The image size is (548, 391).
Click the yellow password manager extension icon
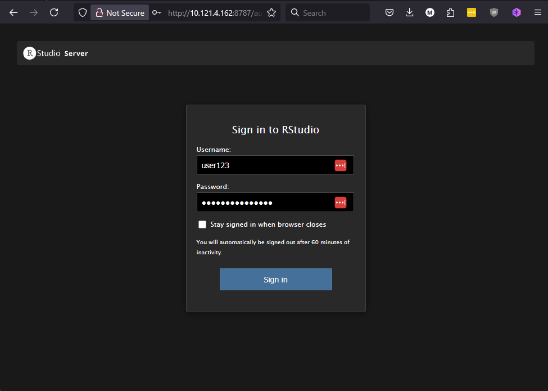472,13
